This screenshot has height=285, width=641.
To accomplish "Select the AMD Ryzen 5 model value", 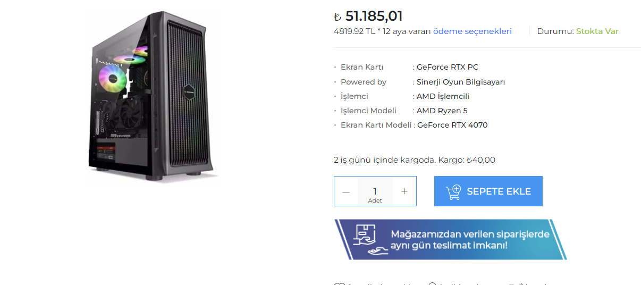I will pos(442,111).
